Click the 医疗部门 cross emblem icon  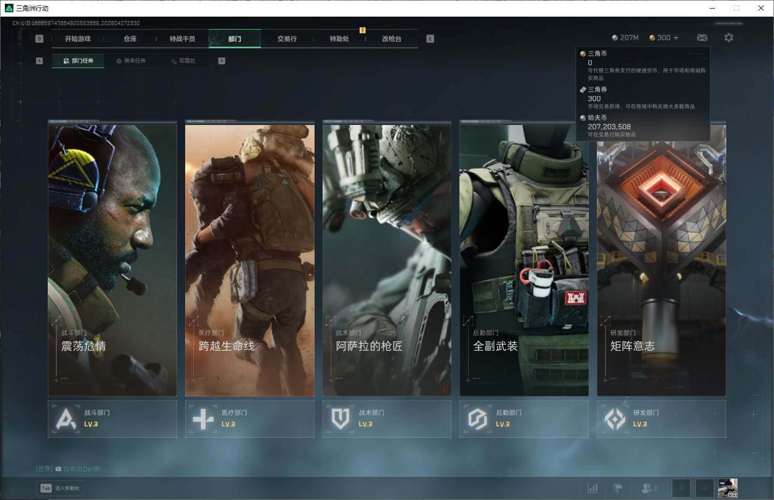click(203, 418)
